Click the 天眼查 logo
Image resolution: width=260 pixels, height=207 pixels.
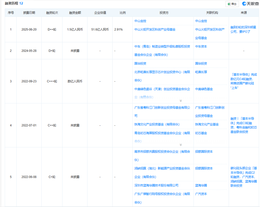tap(251, 4)
